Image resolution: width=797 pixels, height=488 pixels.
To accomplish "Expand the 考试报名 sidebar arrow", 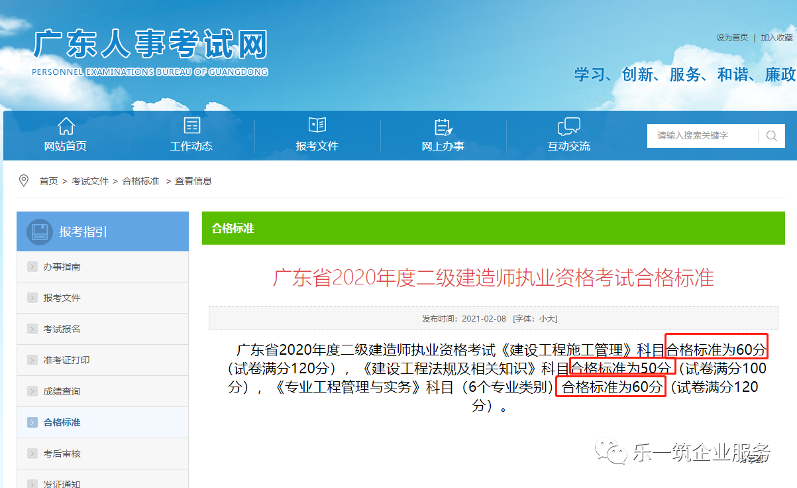I will pos(32,329).
